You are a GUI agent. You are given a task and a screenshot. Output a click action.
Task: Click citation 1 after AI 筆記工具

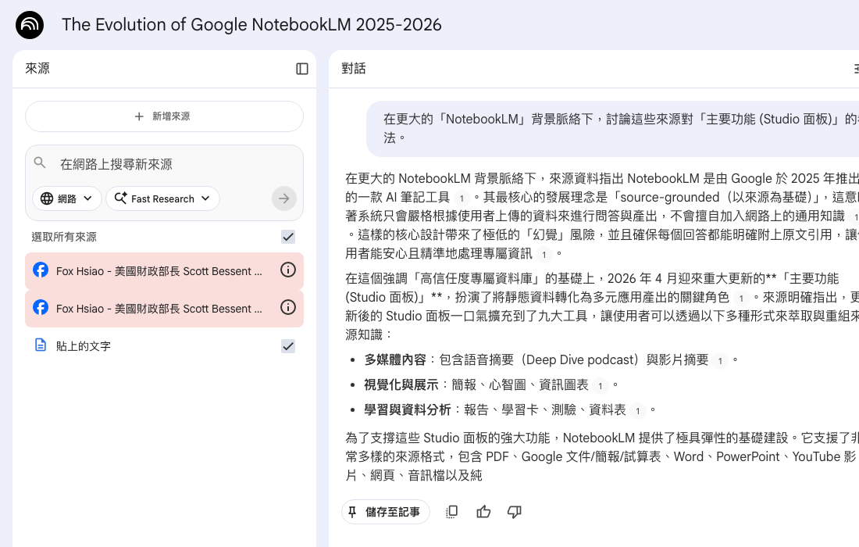(462, 198)
